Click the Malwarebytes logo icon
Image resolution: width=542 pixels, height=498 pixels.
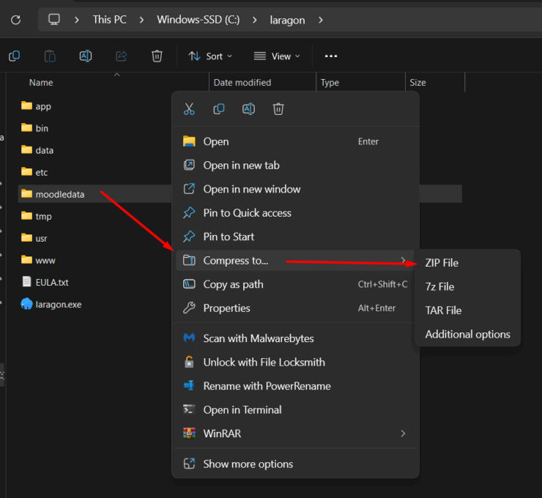189,338
